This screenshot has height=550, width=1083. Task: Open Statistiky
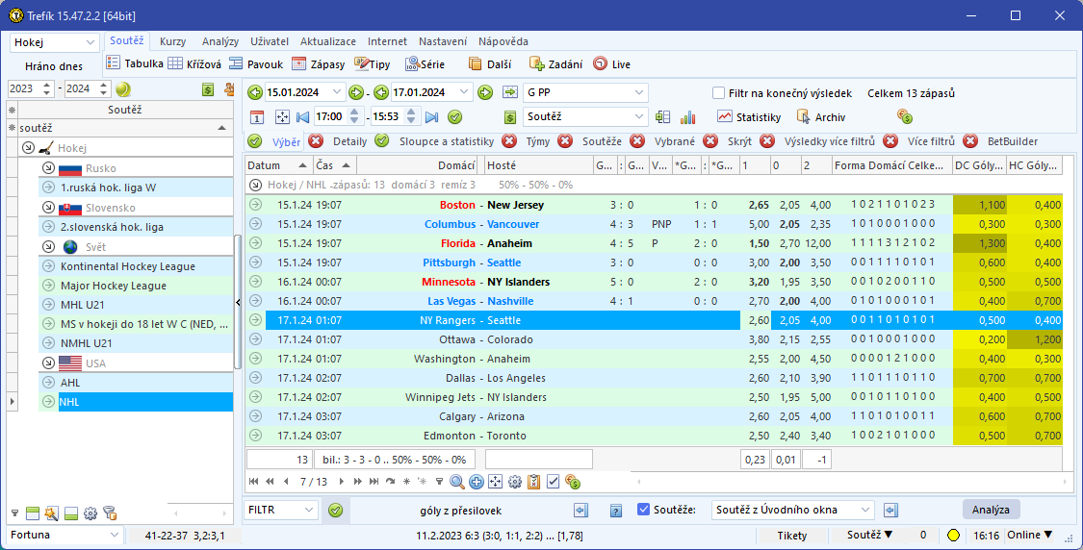[x=749, y=116]
